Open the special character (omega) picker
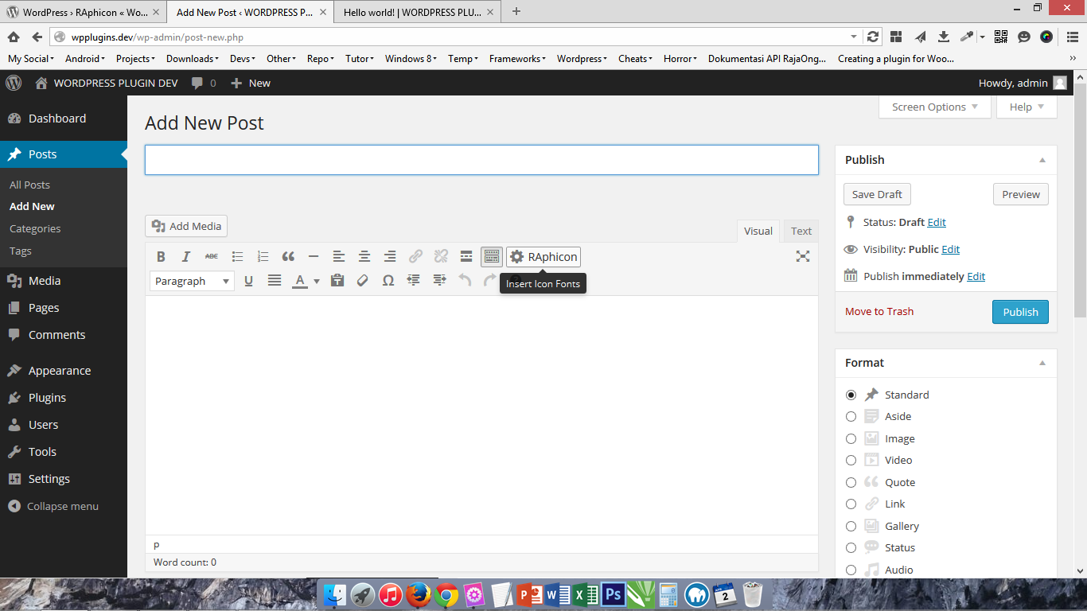Image resolution: width=1087 pixels, height=611 pixels. (388, 281)
